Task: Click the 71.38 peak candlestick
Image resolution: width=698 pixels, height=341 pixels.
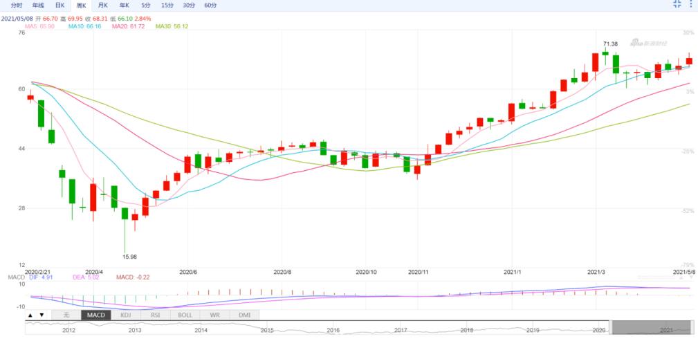Action: pos(605,53)
